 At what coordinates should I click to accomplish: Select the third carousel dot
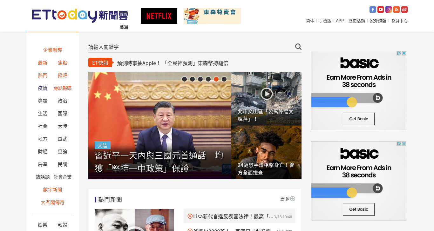pos(200,79)
